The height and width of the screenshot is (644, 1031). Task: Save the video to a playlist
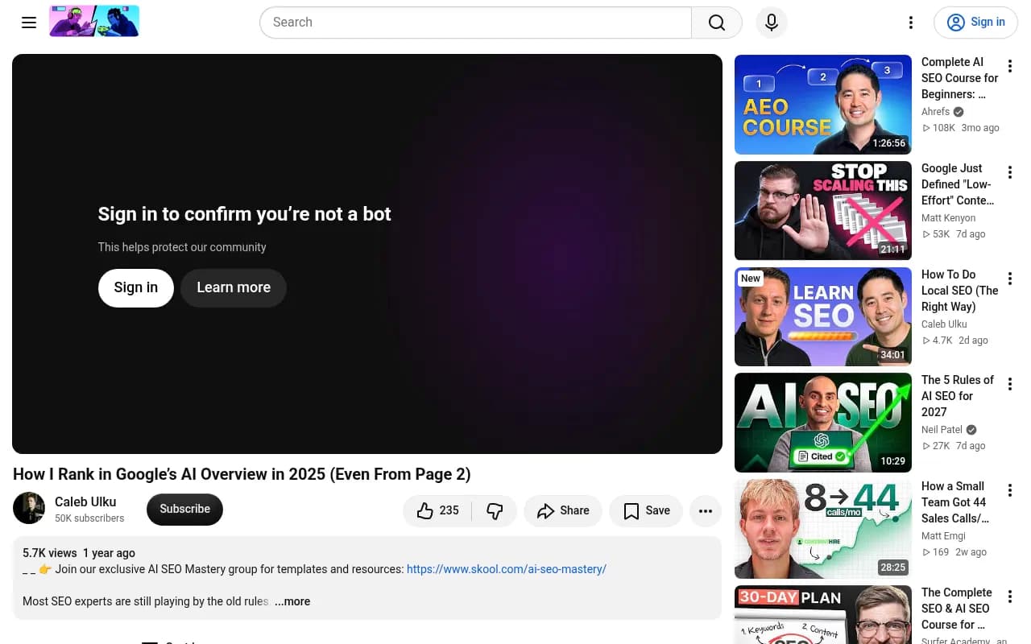(x=647, y=510)
